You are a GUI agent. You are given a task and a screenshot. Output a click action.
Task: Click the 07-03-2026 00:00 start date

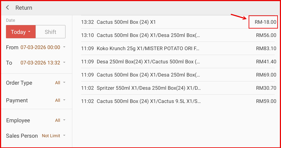40,47
